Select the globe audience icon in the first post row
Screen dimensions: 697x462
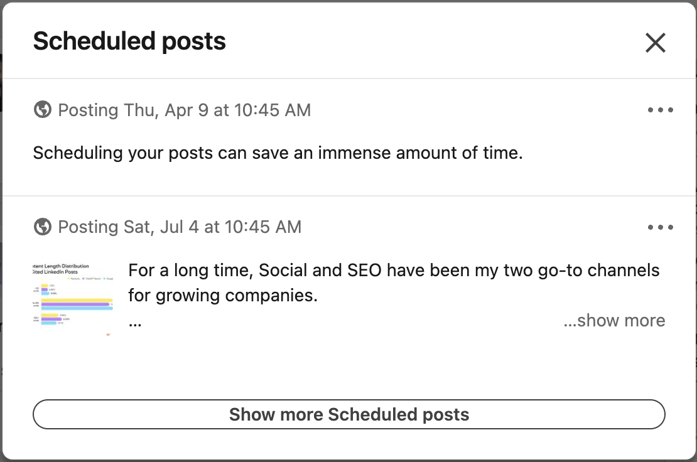coord(41,110)
